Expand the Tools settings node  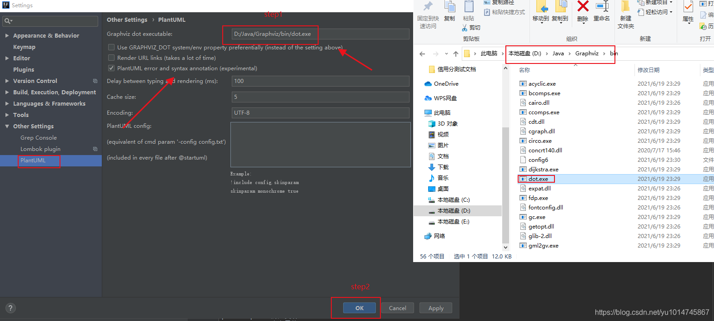7,115
